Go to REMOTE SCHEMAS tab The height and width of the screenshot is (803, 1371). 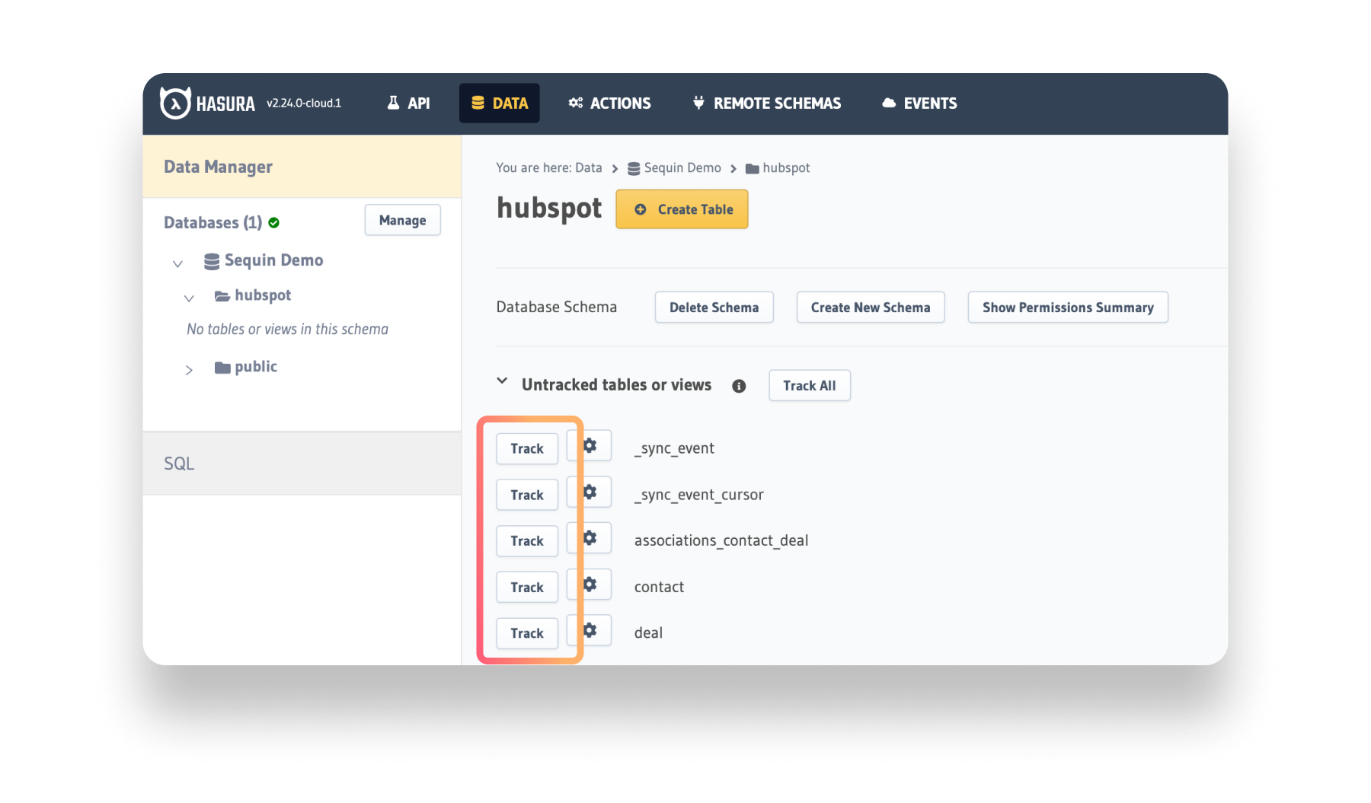point(767,103)
